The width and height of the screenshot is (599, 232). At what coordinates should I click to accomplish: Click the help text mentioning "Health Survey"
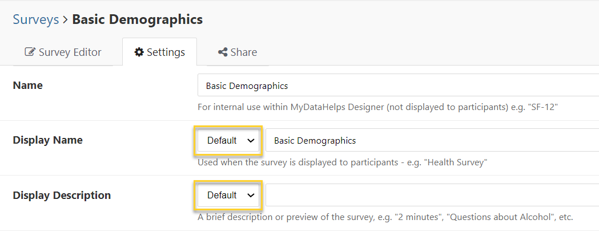(343, 162)
